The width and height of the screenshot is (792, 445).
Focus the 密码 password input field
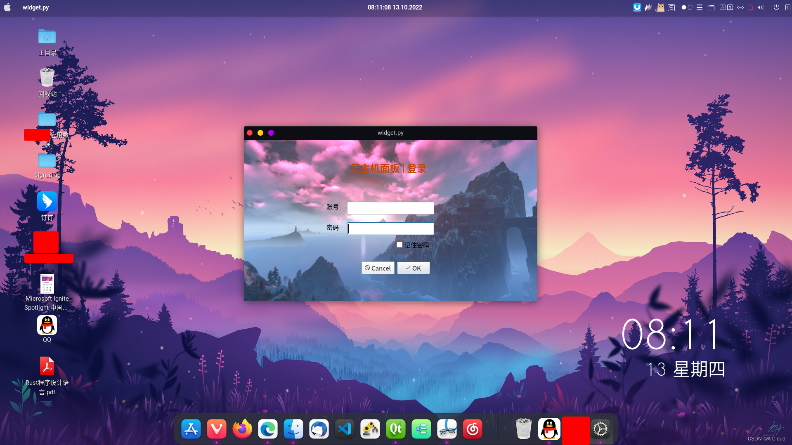coord(390,228)
